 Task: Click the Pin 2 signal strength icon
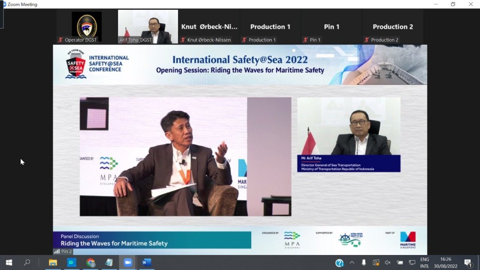[x=57, y=252]
